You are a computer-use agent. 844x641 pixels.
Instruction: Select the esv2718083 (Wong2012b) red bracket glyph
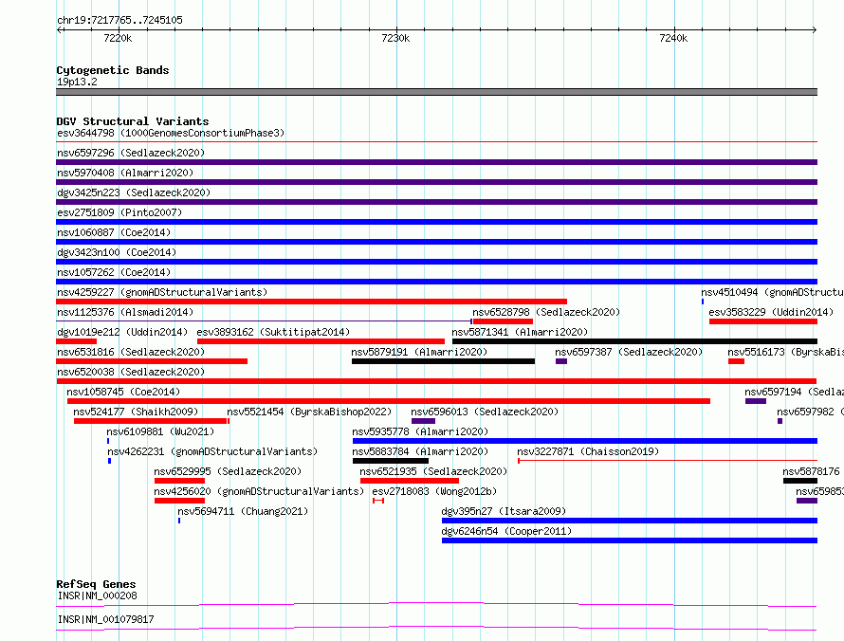[x=378, y=501]
